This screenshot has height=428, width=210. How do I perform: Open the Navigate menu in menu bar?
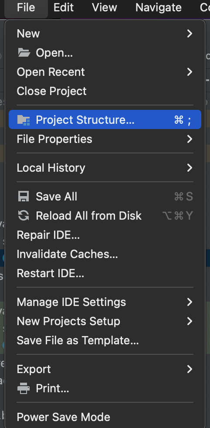159,8
